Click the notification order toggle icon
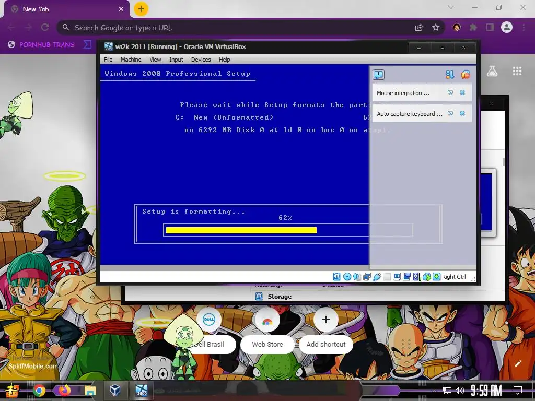Viewport: 535px width, 401px height. (450, 75)
